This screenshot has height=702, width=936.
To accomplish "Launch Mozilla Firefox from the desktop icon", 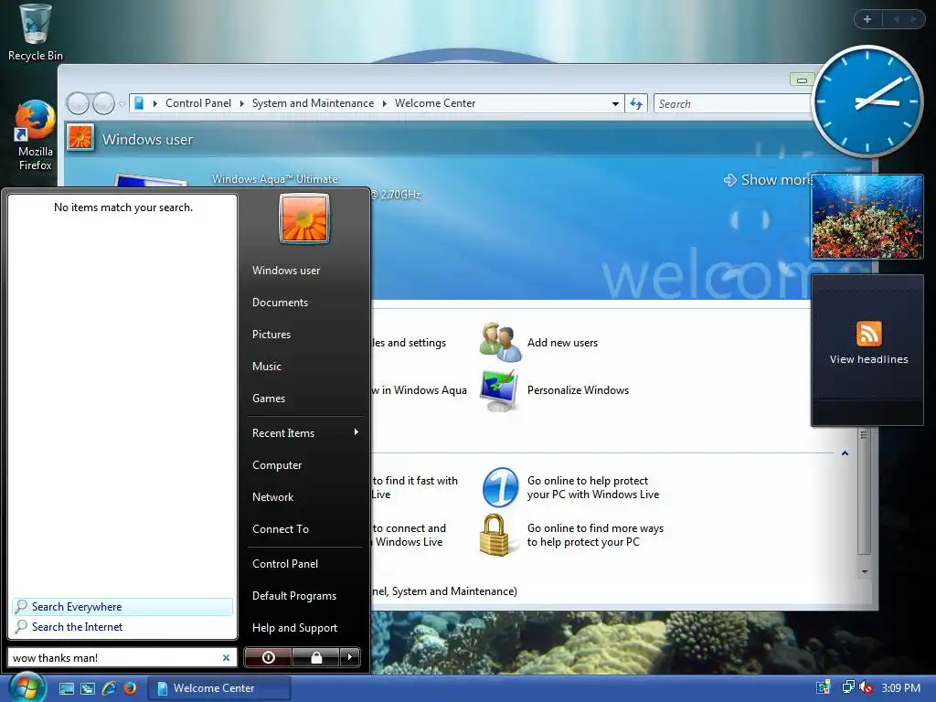I will [x=35, y=135].
